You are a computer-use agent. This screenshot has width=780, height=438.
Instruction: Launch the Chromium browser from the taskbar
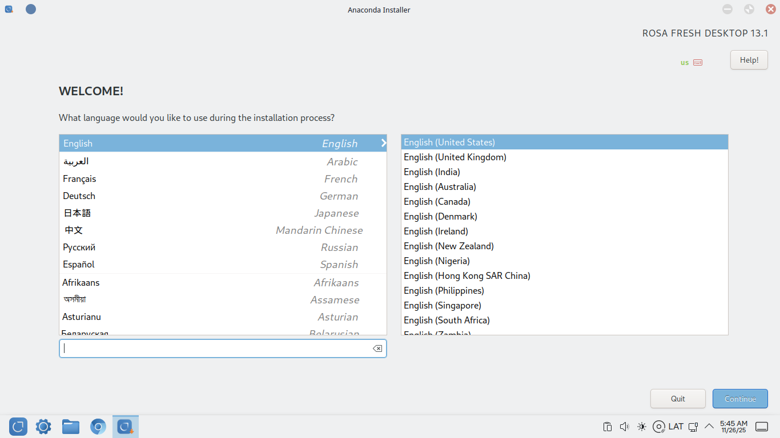(x=98, y=427)
